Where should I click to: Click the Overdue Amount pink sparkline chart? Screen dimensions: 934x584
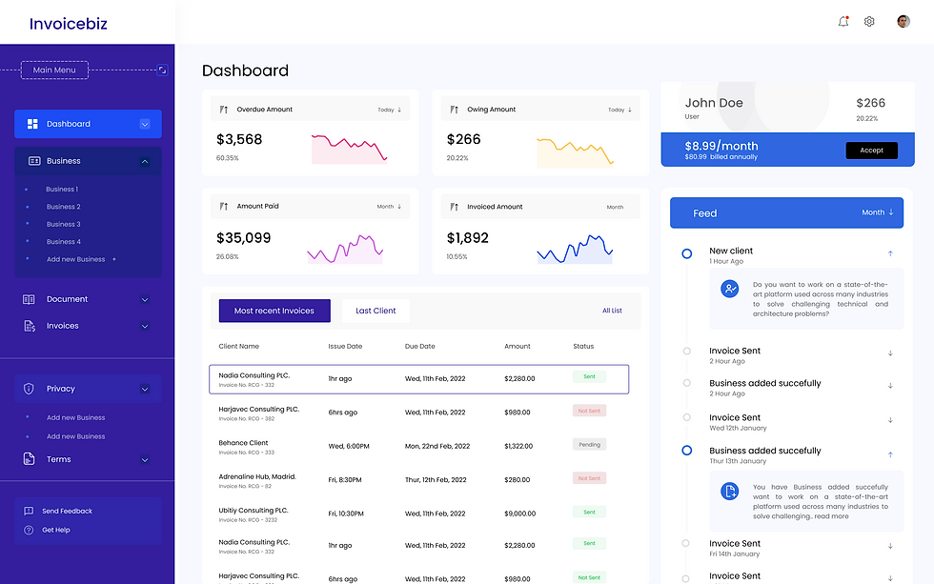point(349,149)
